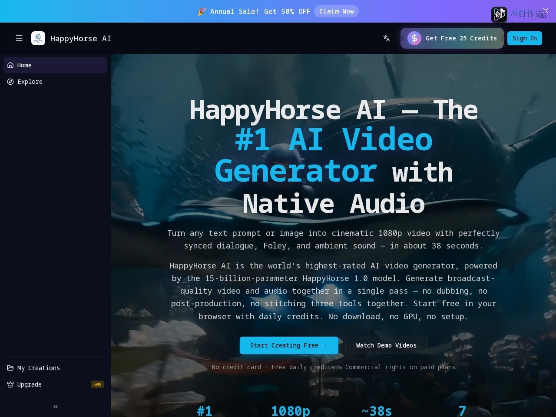This screenshot has height=417, width=556.
Task: Open the hamburger sidebar menu
Action: [x=19, y=38]
